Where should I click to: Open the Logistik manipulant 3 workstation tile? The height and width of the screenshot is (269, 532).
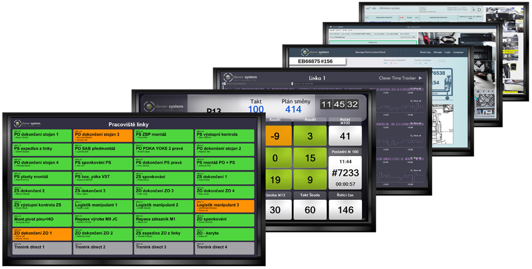(x=224, y=206)
